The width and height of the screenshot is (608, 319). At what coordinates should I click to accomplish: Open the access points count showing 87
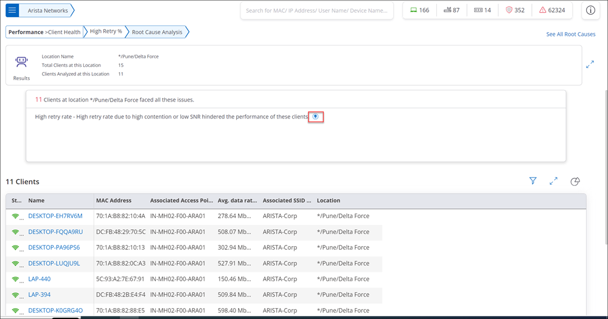click(x=452, y=10)
